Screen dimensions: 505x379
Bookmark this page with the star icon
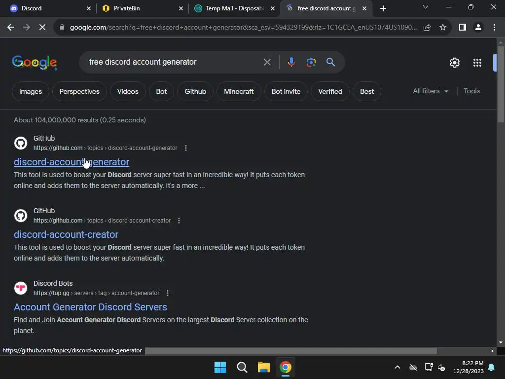pyautogui.click(x=443, y=28)
